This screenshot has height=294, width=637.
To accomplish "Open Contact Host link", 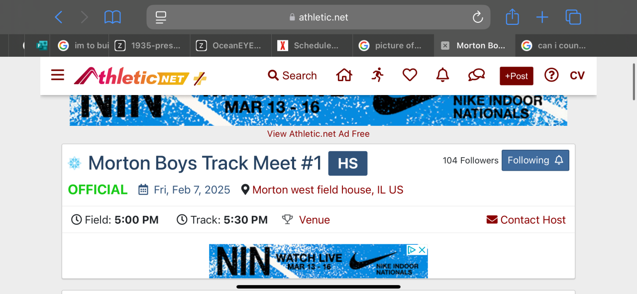I will coord(526,220).
